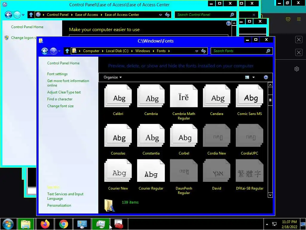Open Control Panel Home in Fonts window
This screenshot has width=306, height=230.
coord(63,63)
